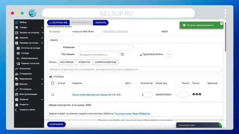Focus barcode scan input field
Viewport: 239px width, 134px height.
[135, 69]
